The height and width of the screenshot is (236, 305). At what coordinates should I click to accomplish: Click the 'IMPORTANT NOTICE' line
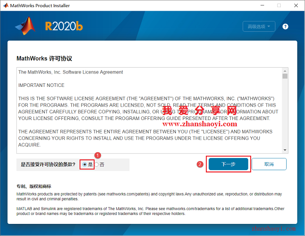point(41,85)
